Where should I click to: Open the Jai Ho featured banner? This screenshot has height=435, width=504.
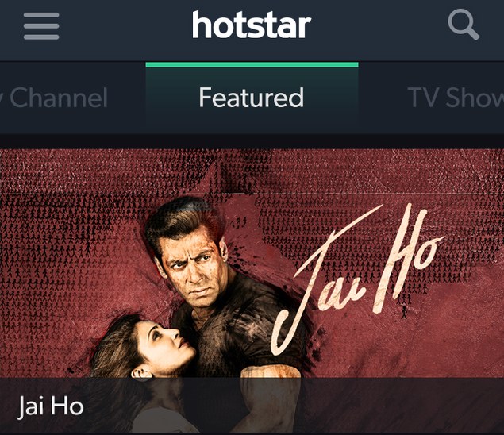252,291
